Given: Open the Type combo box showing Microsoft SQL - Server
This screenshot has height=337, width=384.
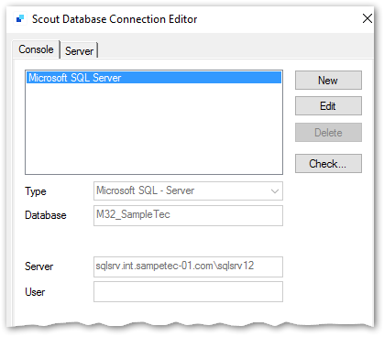Looking at the screenshot, I should click(x=188, y=191).
